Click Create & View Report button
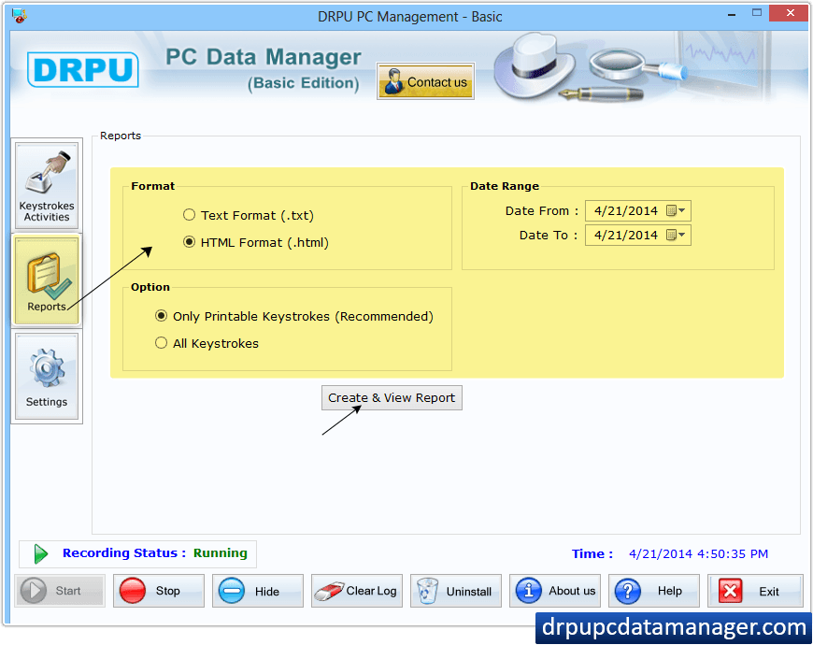 click(392, 397)
